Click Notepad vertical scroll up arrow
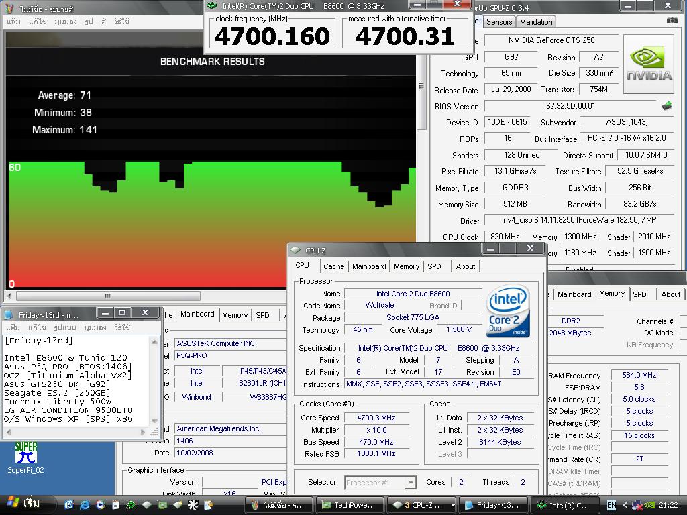687x515 pixels. (154, 341)
